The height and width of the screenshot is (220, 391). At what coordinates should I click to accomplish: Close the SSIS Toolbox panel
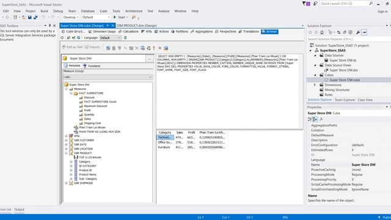pos(54,26)
